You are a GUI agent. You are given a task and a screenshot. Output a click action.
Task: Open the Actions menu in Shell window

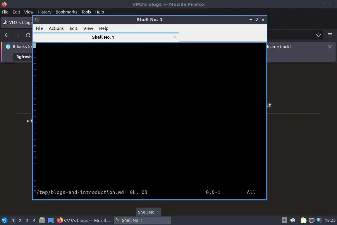[x=56, y=28]
